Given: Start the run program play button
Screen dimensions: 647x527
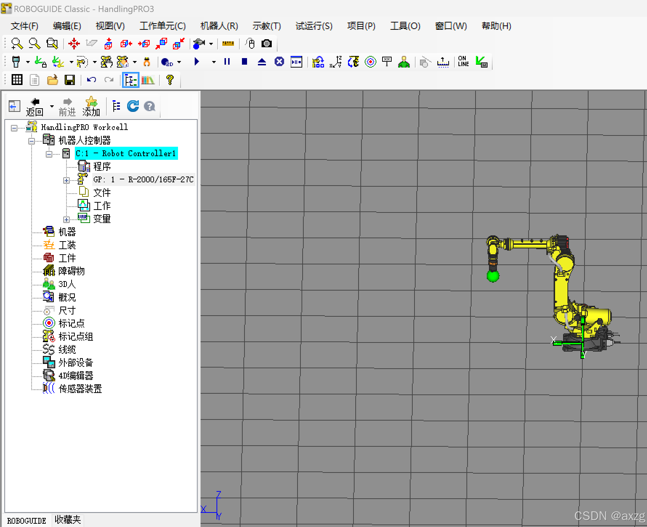Looking at the screenshot, I should pos(197,62).
